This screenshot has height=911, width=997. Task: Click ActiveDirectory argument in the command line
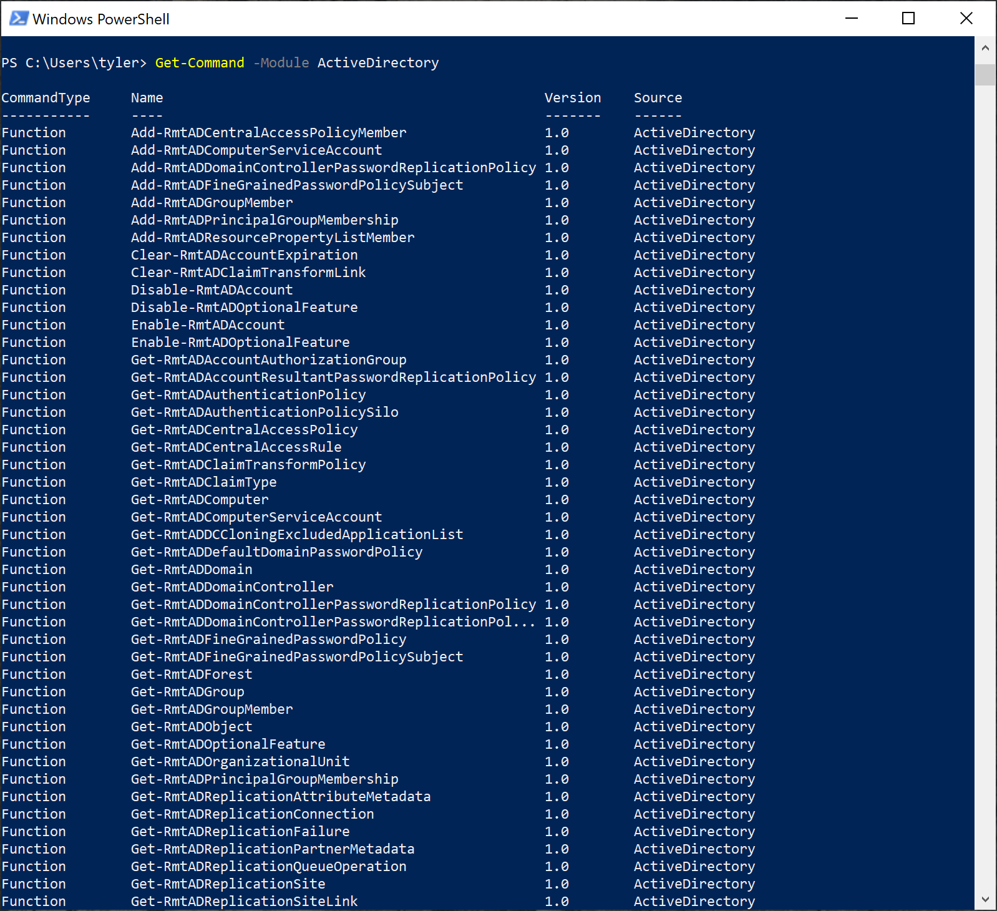[378, 62]
